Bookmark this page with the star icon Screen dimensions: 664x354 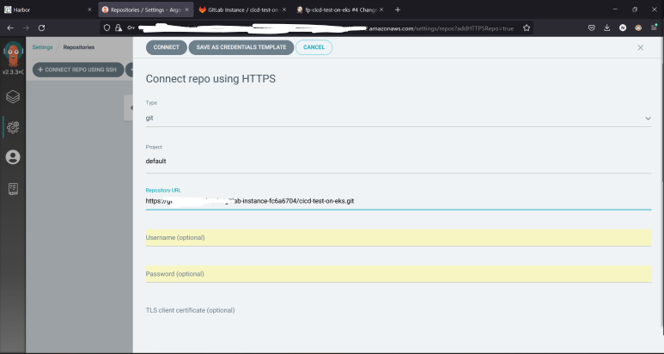(x=527, y=27)
